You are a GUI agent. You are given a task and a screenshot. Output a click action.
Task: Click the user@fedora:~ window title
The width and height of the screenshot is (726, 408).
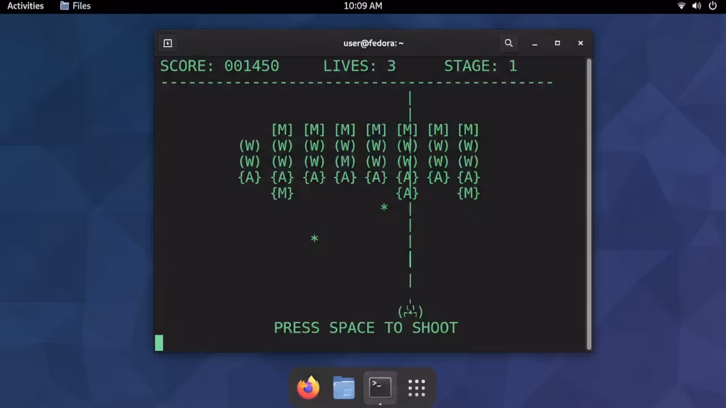373,43
